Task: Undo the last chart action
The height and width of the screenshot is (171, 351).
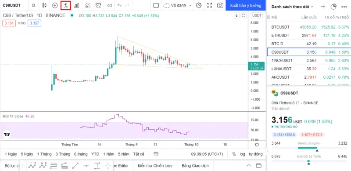Action: [x=119, y=5]
